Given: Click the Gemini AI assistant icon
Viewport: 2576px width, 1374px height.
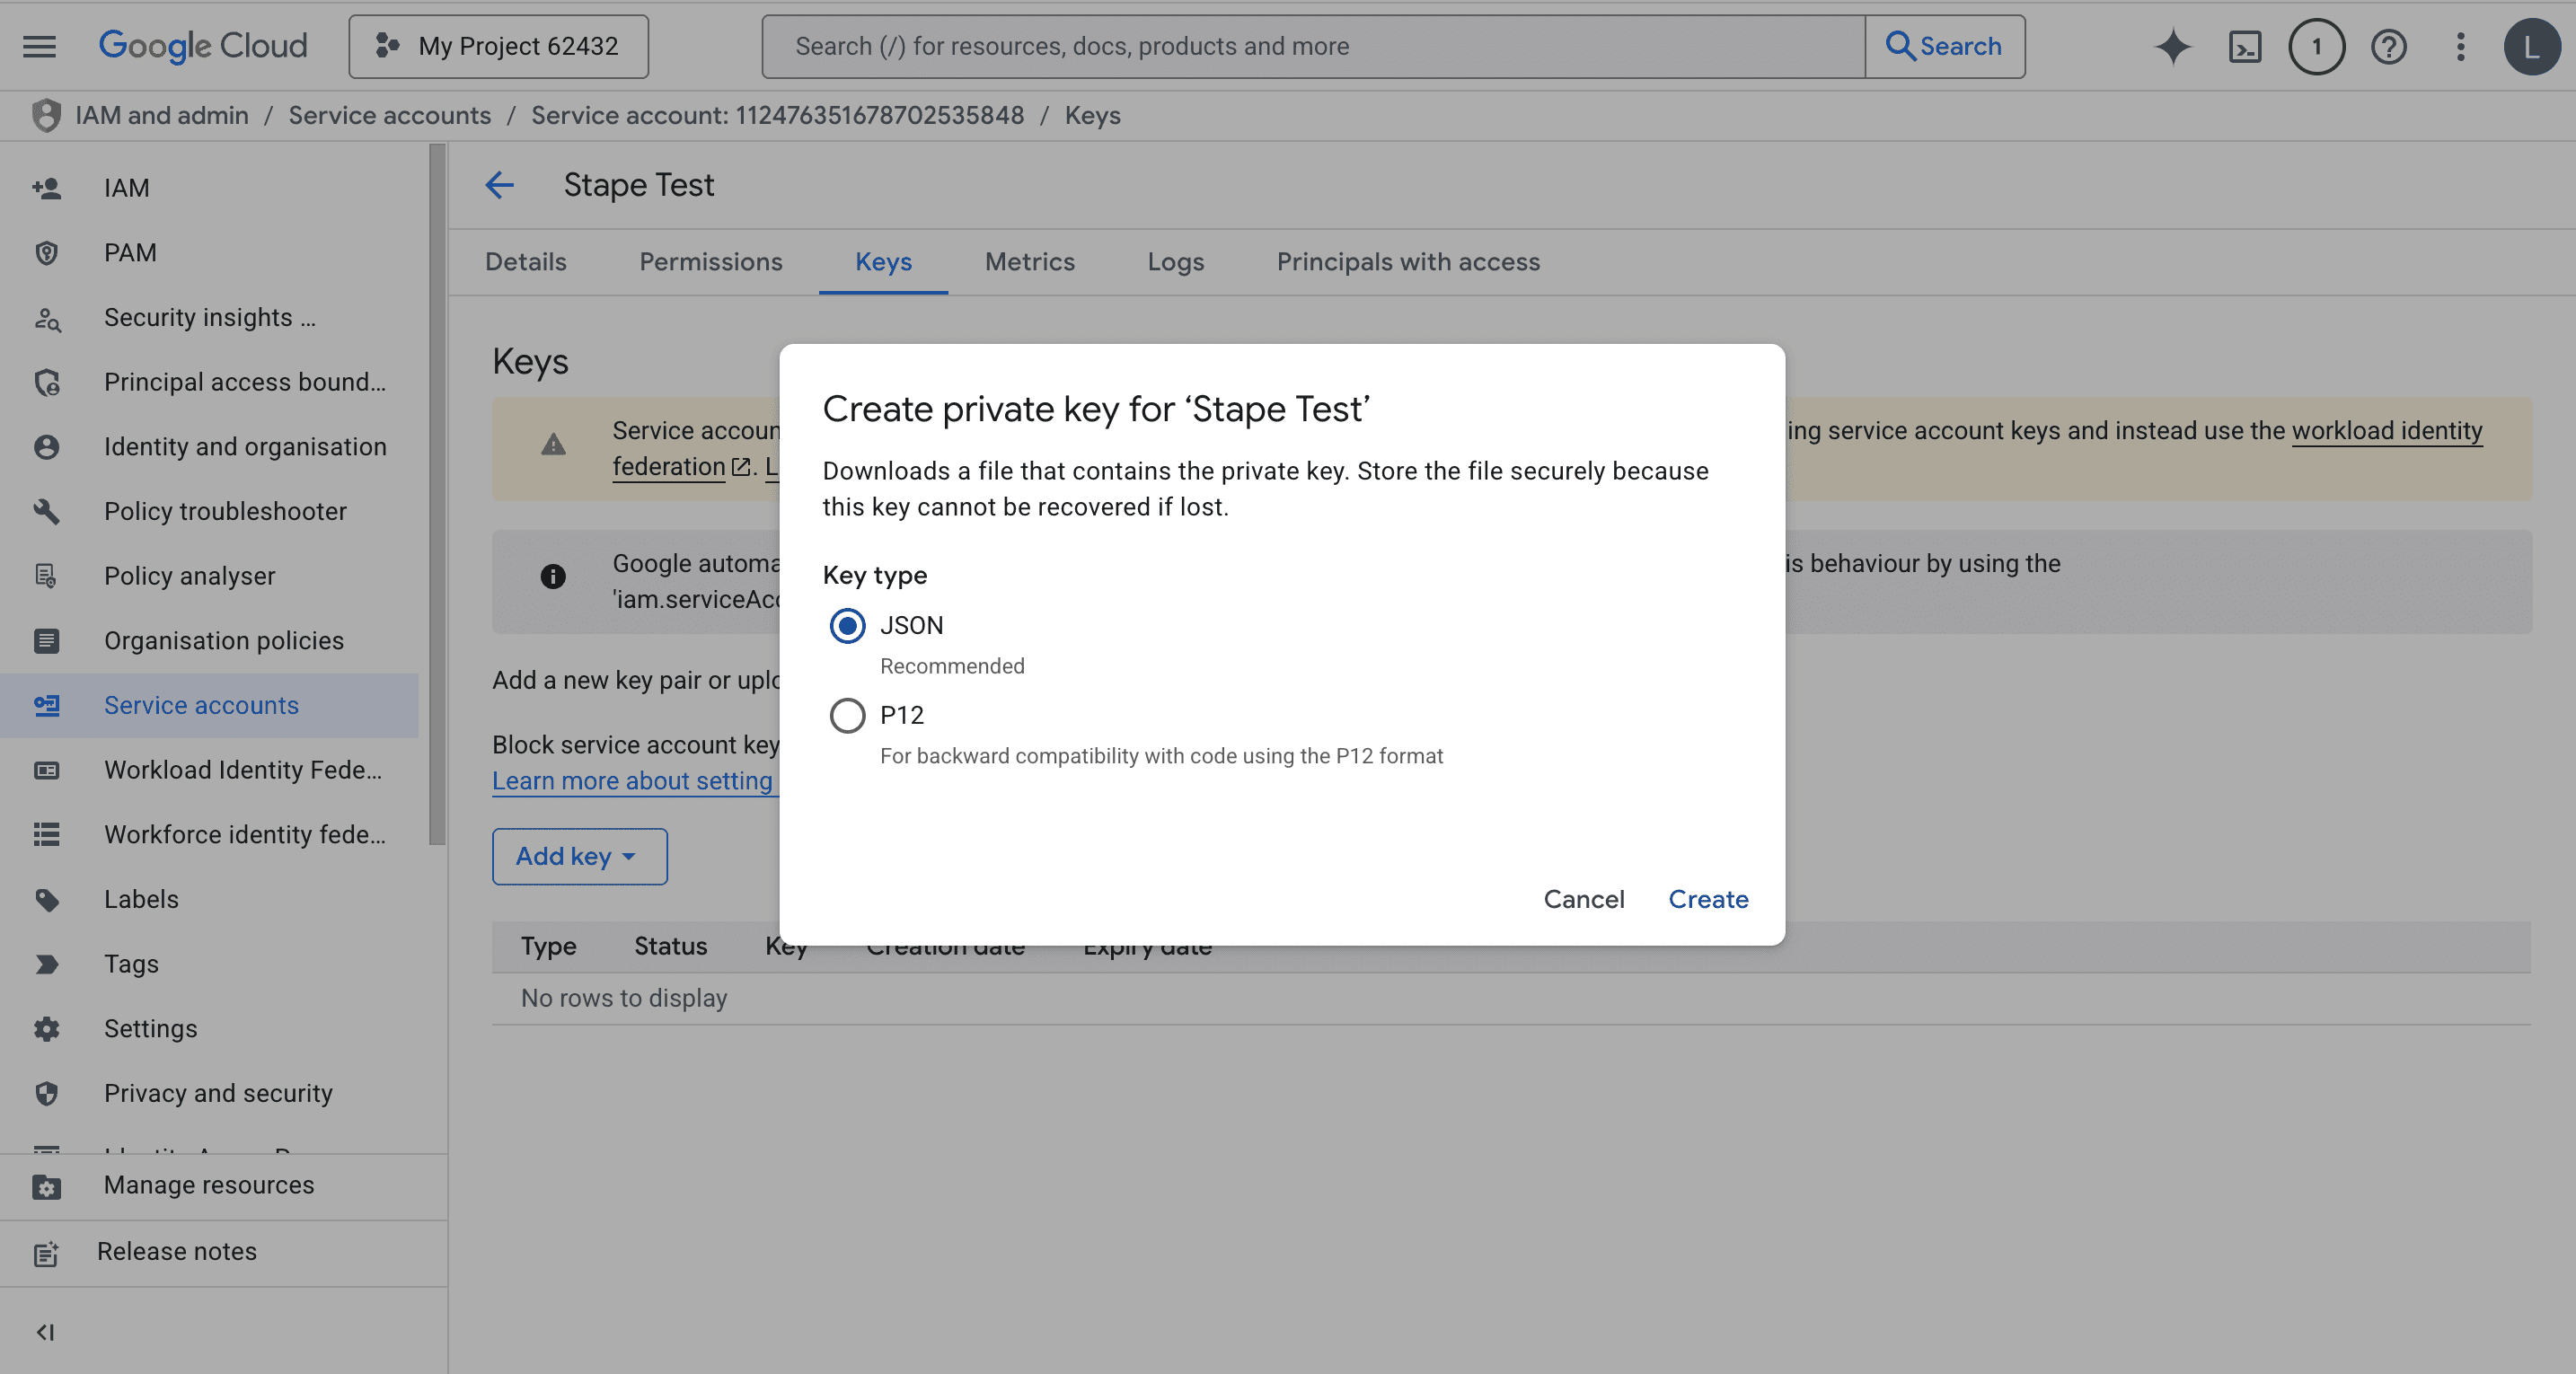Looking at the screenshot, I should [x=2172, y=46].
